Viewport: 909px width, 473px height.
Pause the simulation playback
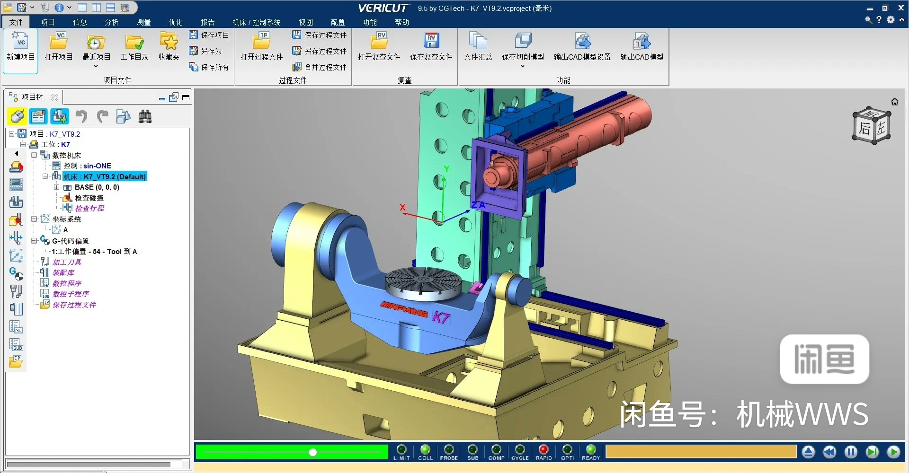(850, 452)
